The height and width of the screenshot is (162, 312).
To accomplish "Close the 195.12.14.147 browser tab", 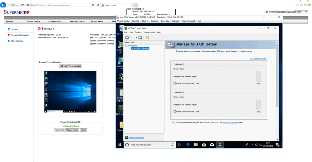I will coord(131,5).
